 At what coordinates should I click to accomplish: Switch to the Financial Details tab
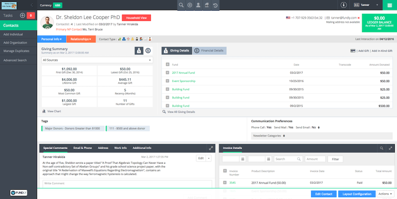pyautogui.click(x=210, y=51)
